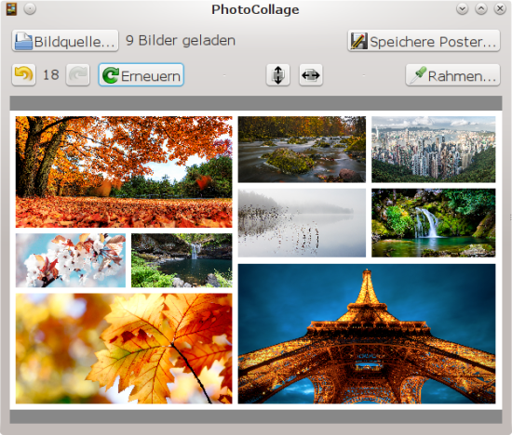Viewport: 512px width, 435px height.
Task: Redo layout with greyed arrow button
Action: 77,75
